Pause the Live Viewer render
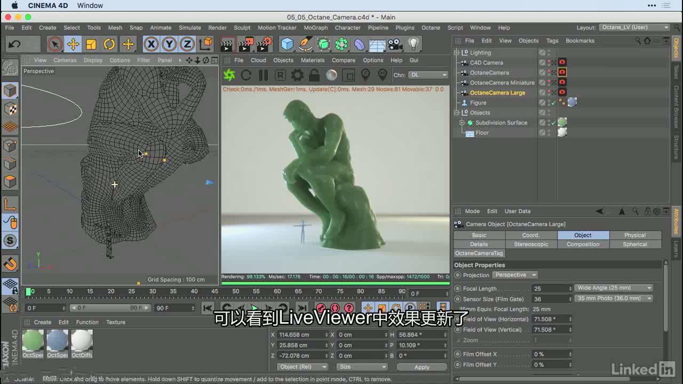The image size is (683, 384). coord(263,75)
